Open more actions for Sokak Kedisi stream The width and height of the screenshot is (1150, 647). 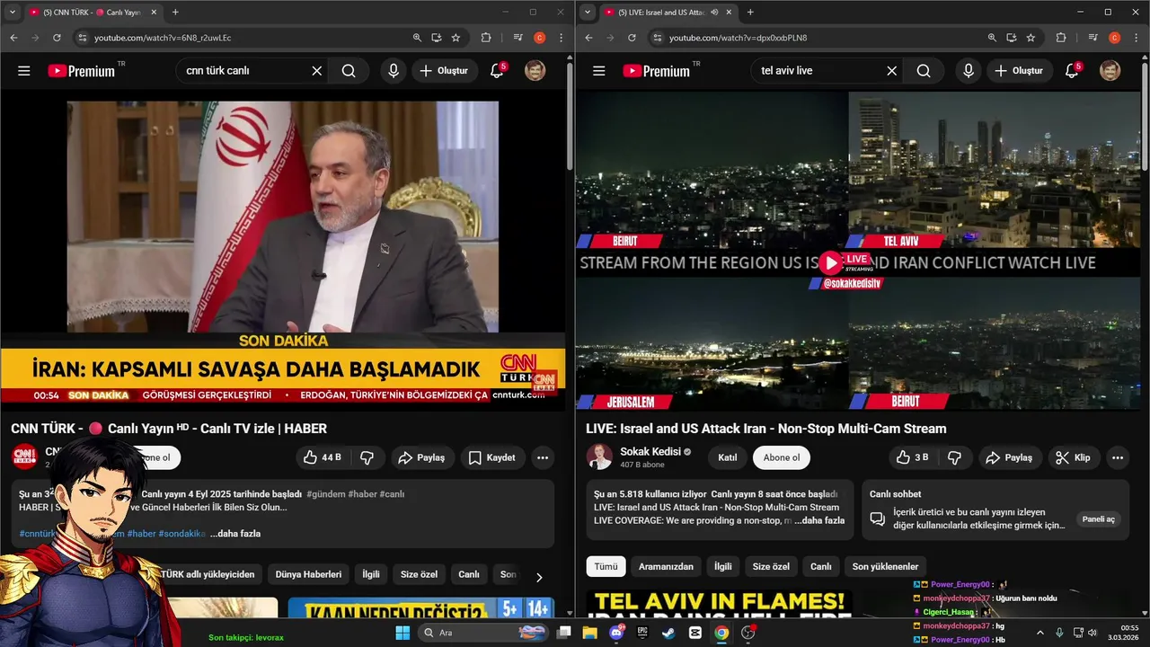click(1118, 457)
